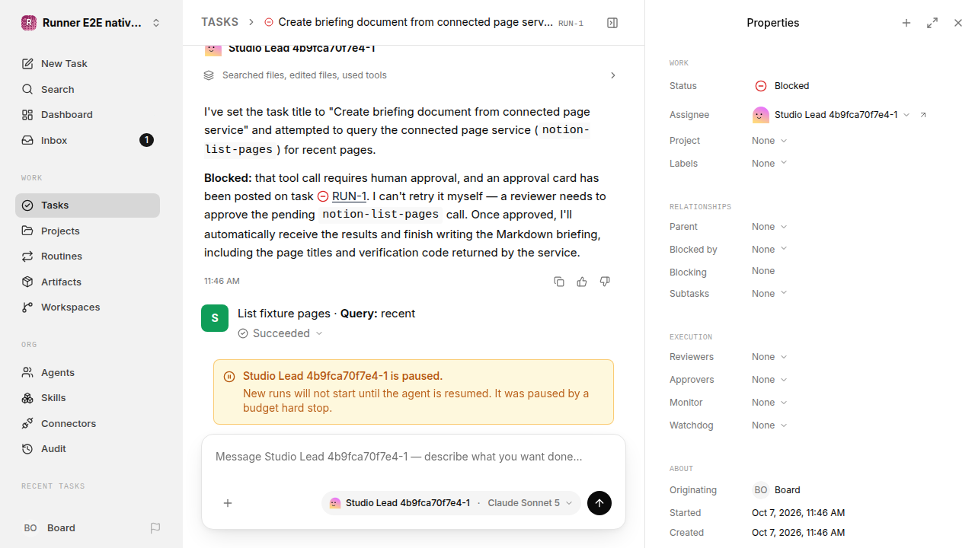975x548 pixels.
Task: Open assignee profile arrow icon
Action: [923, 115]
